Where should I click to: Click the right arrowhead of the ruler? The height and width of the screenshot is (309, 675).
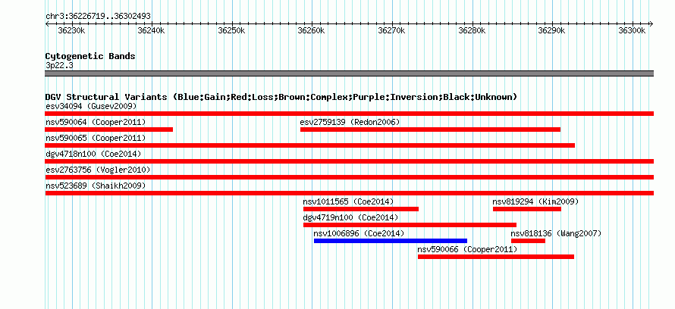coord(651,24)
